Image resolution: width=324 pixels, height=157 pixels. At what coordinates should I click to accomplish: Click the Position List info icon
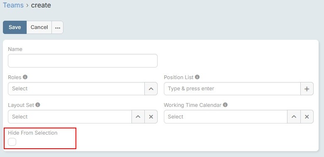[197, 77]
